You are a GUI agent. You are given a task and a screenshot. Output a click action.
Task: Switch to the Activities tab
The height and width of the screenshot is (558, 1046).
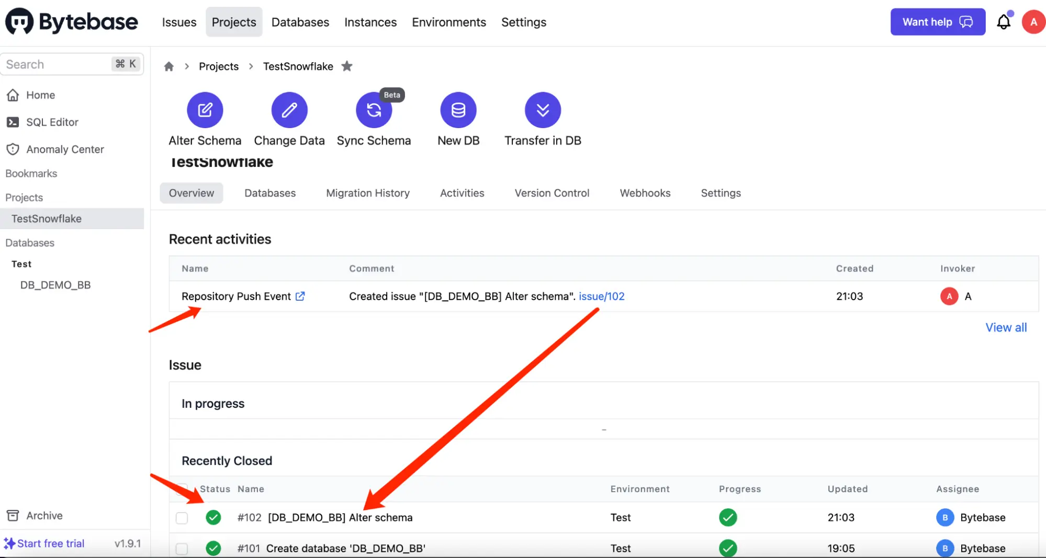point(462,193)
